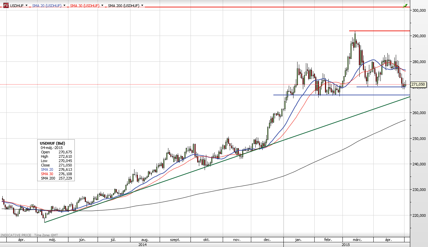Click the current price tag 271,050
The height and width of the screenshot is (247, 428).
tap(418, 84)
